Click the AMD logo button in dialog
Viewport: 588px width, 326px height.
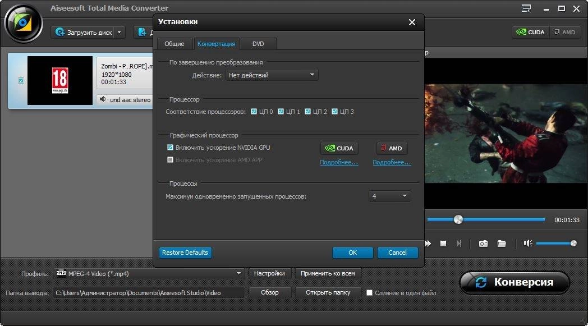[392, 148]
